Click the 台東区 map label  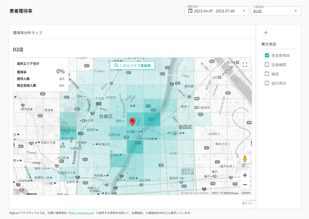[106, 117]
